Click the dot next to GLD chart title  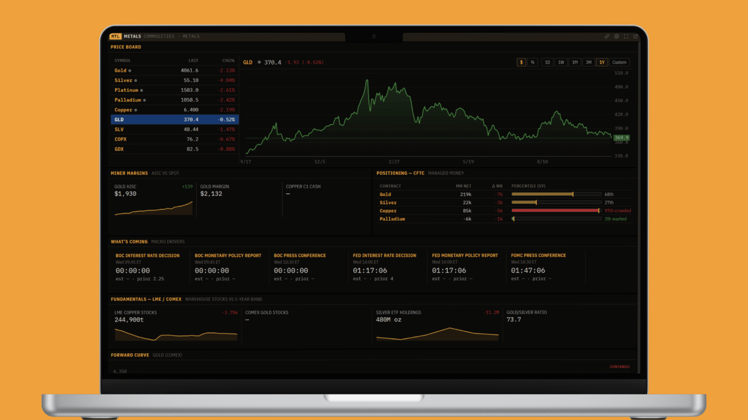[259, 62]
